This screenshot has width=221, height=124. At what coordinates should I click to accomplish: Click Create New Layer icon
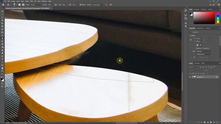(214, 123)
